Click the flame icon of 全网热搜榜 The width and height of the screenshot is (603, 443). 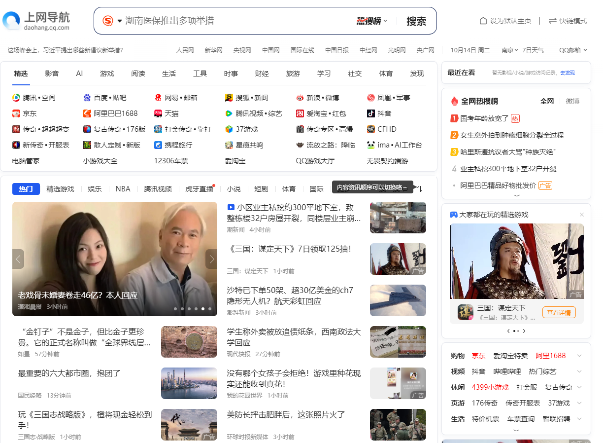coord(454,101)
